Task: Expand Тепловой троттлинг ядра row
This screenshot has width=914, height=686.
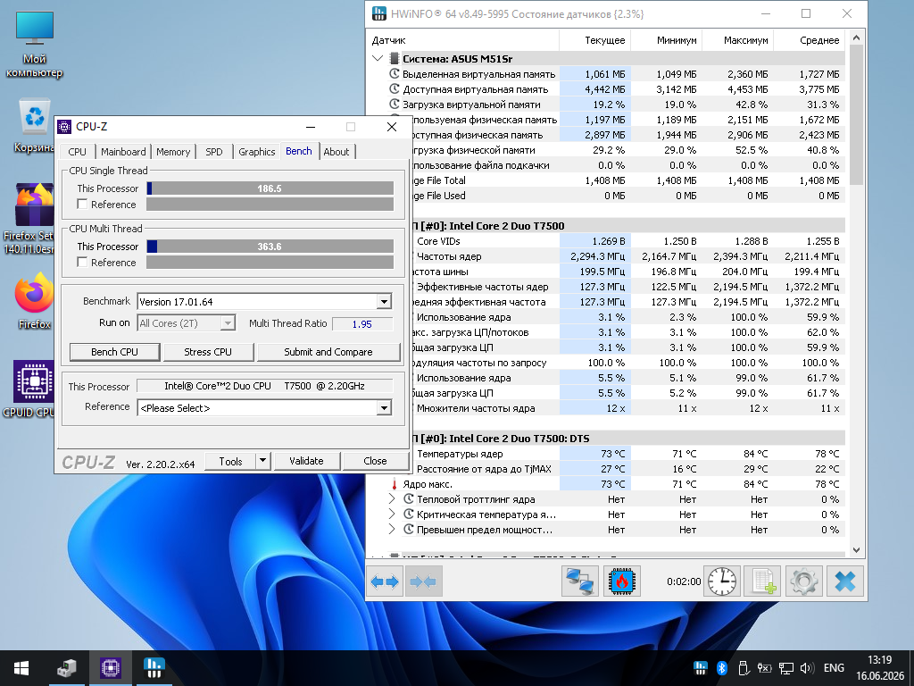Action: coord(393,499)
